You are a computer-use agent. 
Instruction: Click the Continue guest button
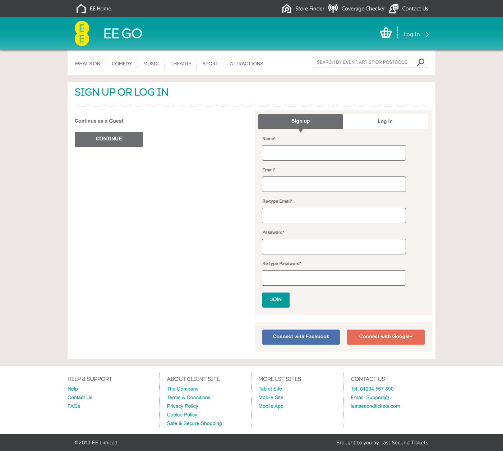click(109, 139)
